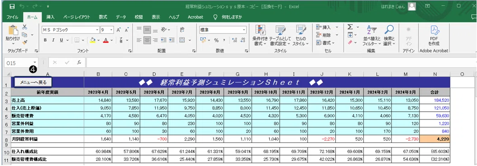Click the AutoSum sigma icon

coord(350,27)
